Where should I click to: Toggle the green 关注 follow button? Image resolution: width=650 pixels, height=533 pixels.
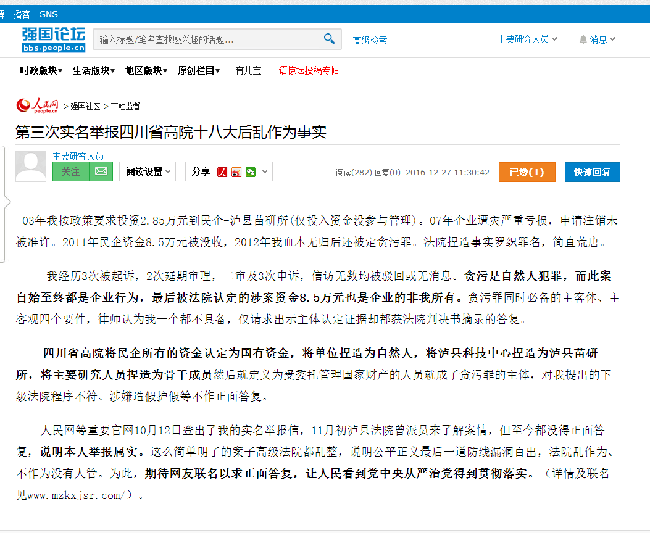pyautogui.click(x=70, y=171)
